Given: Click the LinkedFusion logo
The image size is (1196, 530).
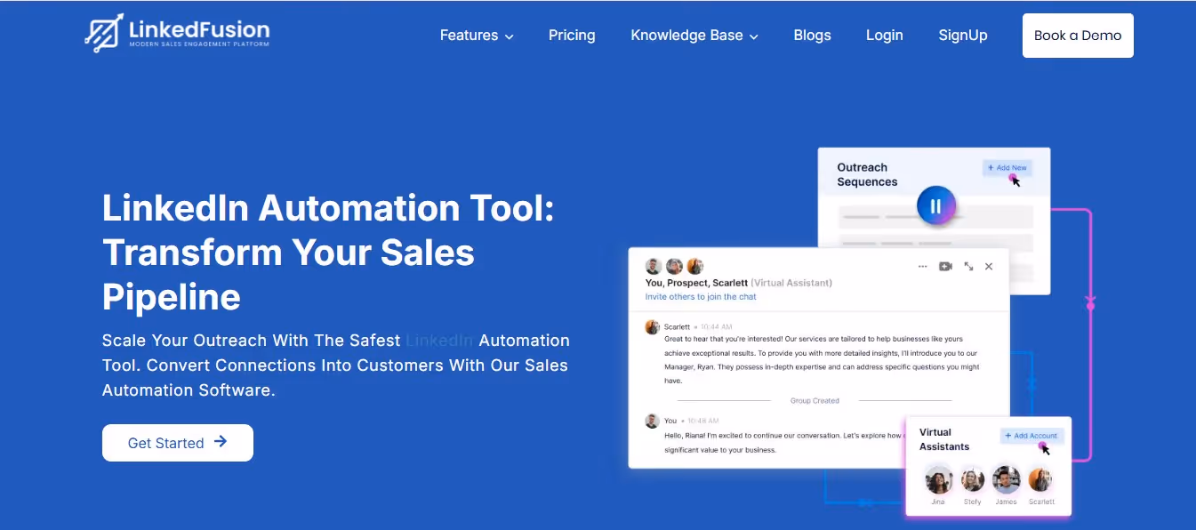Looking at the screenshot, I should click(x=177, y=34).
